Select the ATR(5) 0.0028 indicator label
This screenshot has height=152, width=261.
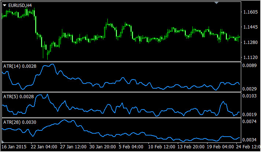[x=18, y=97]
